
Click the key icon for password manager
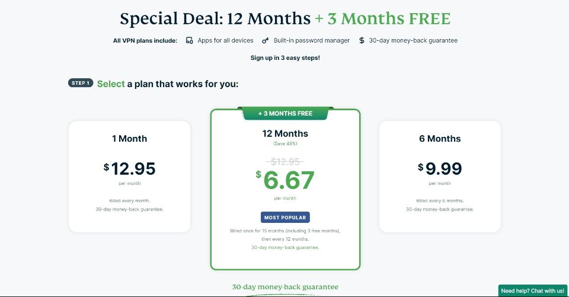tap(266, 40)
